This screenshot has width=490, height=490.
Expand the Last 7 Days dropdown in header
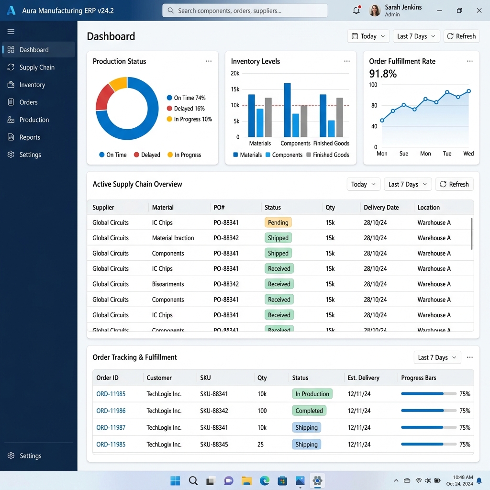pyautogui.click(x=416, y=36)
